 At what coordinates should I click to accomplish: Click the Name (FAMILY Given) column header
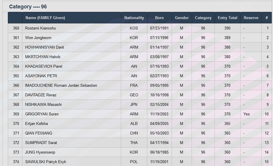[x=45, y=18]
